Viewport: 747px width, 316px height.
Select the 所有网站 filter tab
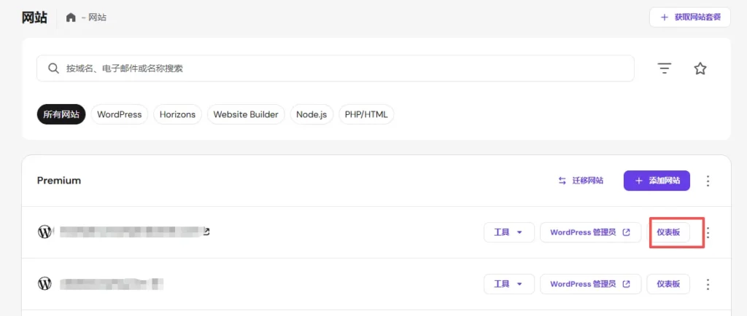(x=61, y=114)
